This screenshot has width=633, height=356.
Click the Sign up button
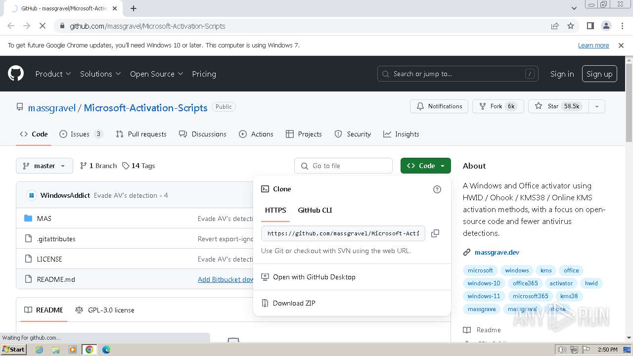pos(599,74)
